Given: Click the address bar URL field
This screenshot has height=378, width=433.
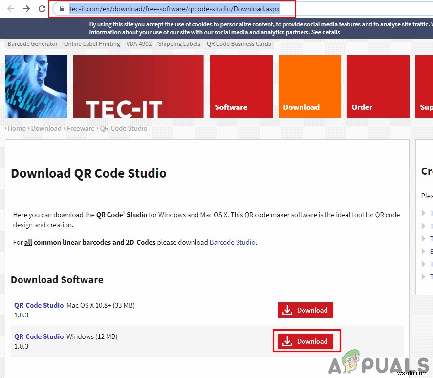Looking at the screenshot, I should tap(174, 9).
